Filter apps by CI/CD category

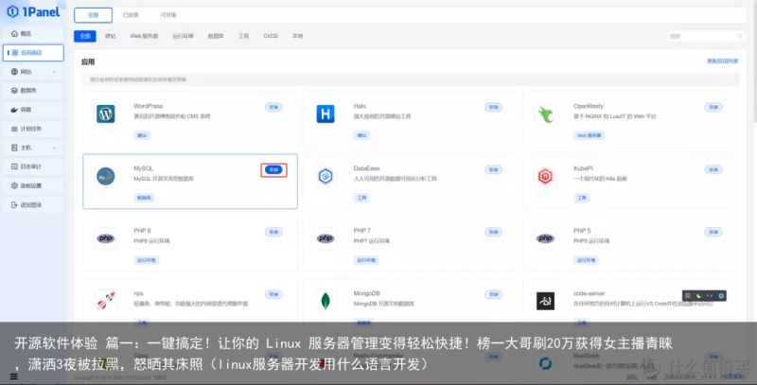pyautogui.click(x=271, y=36)
